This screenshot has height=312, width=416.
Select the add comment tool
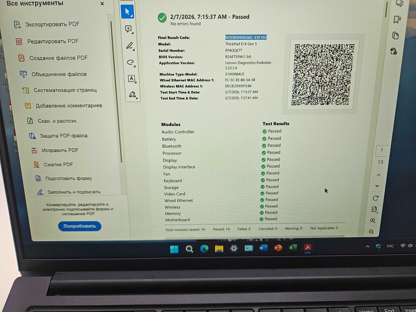(129, 29)
